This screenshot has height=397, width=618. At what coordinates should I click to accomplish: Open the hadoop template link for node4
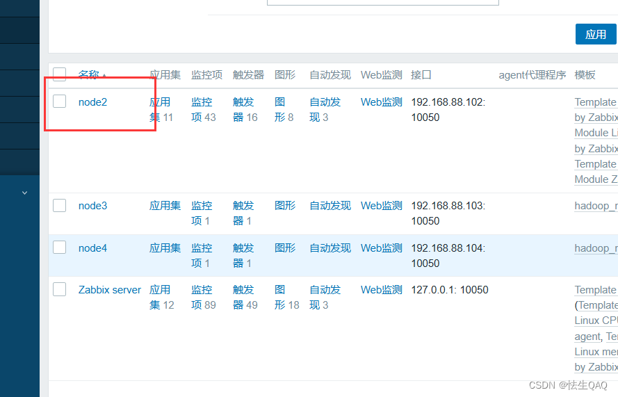(x=596, y=248)
